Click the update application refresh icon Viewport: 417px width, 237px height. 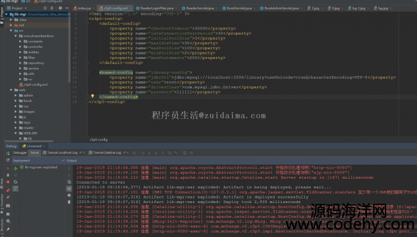coord(8,160)
